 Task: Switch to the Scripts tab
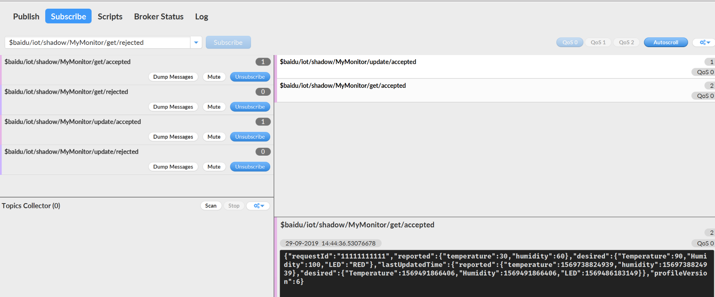[x=110, y=17]
